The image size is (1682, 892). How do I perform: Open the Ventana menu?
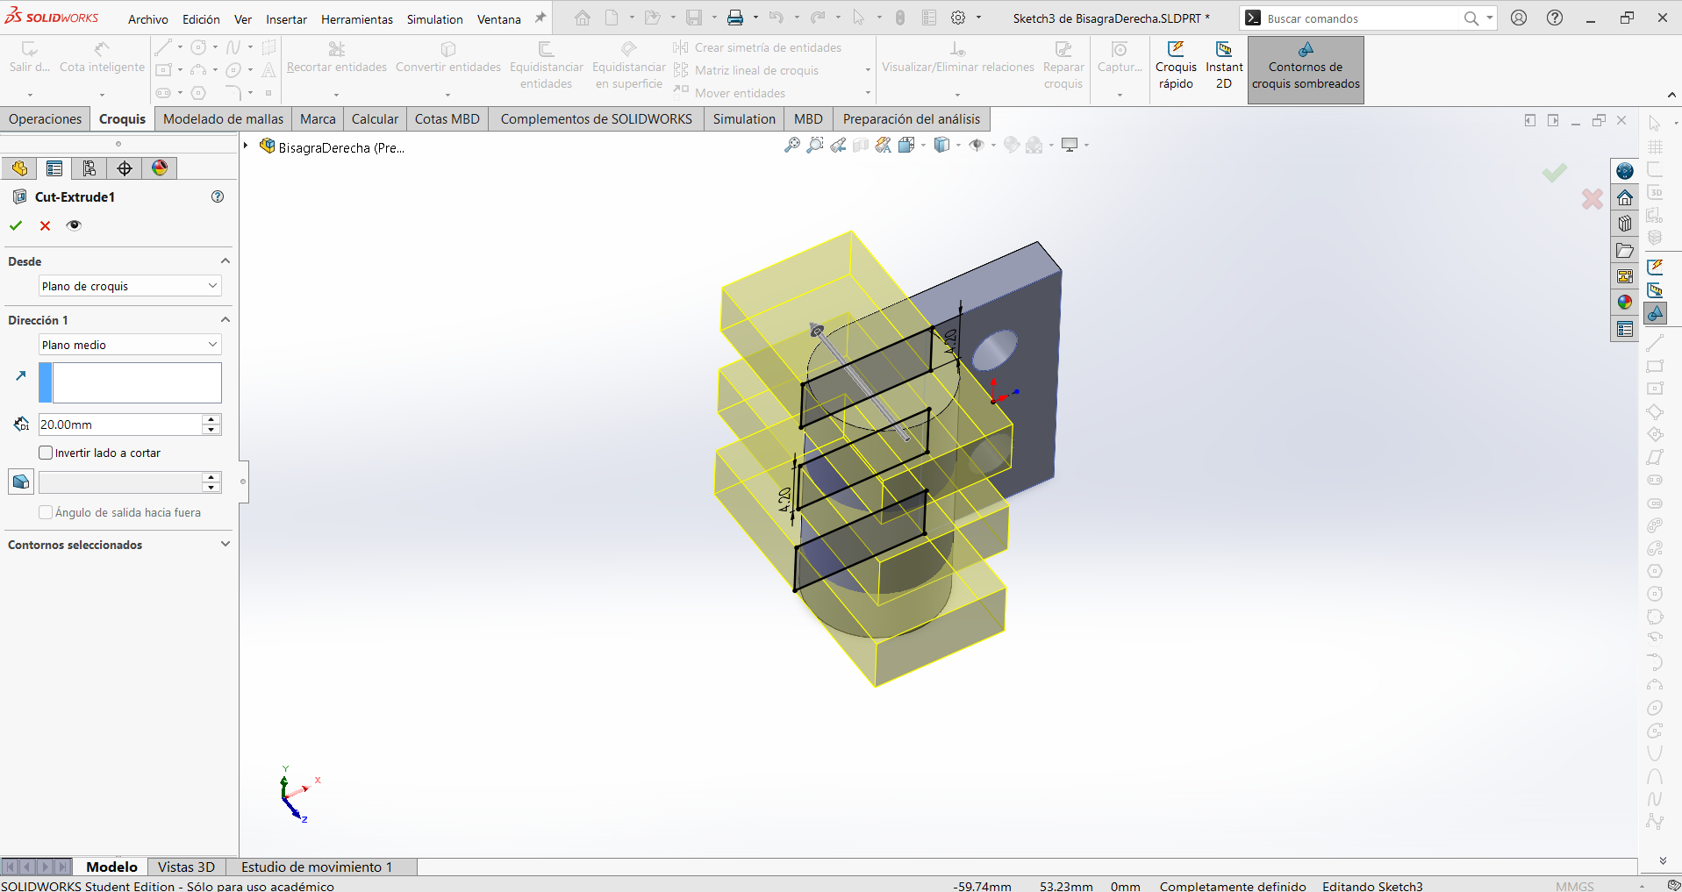(x=499, y=19)
